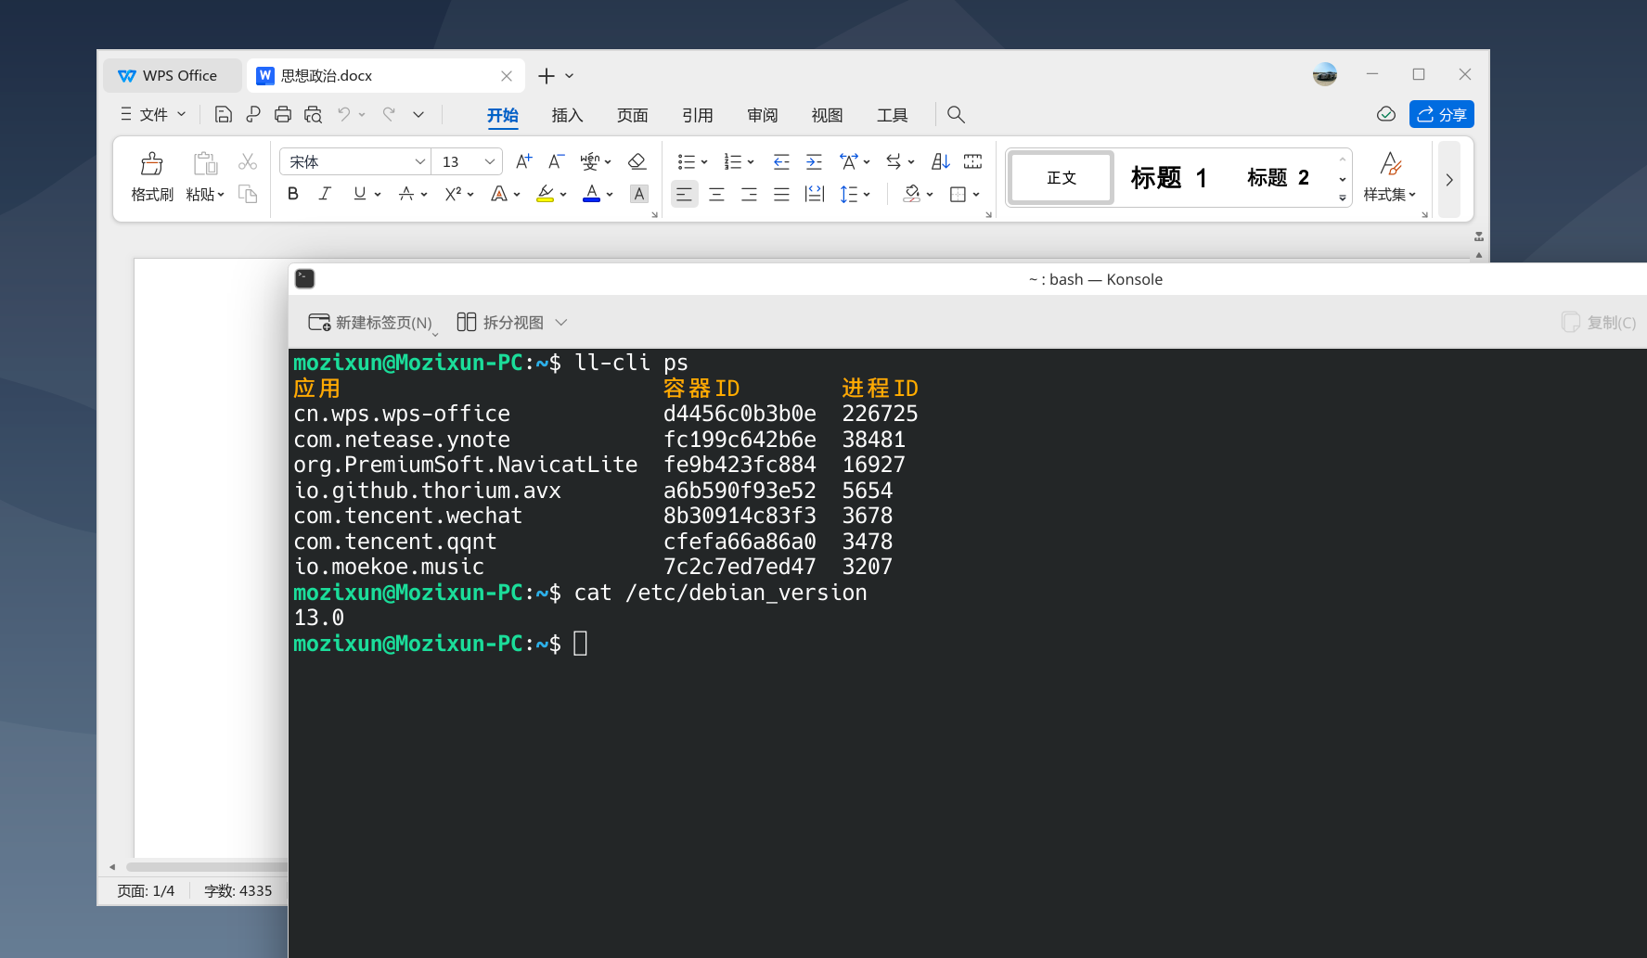Image resolution: width=1647 pixels, height=958 pixels.
Task: Open the search magnifier icon
Action: pyautogui.click(x=956, y=114)
